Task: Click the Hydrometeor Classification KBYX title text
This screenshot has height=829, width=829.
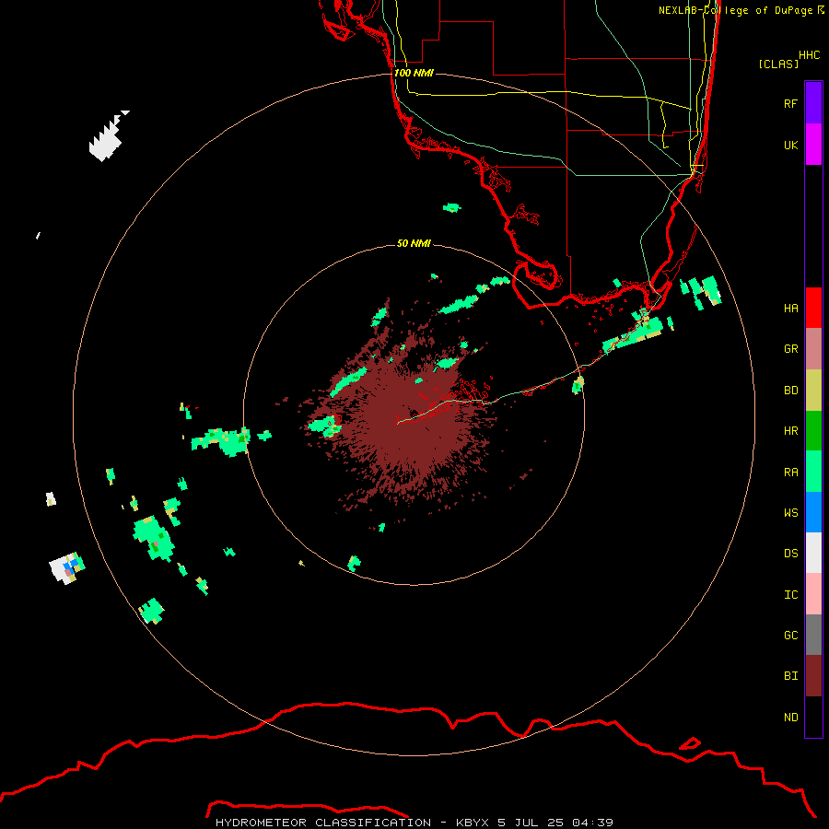Action: (x=414, y=823)
